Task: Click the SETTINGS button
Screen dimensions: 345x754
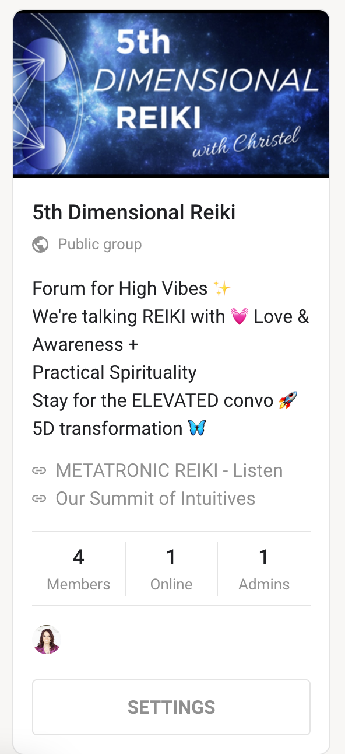Action: tap(171, 706)
